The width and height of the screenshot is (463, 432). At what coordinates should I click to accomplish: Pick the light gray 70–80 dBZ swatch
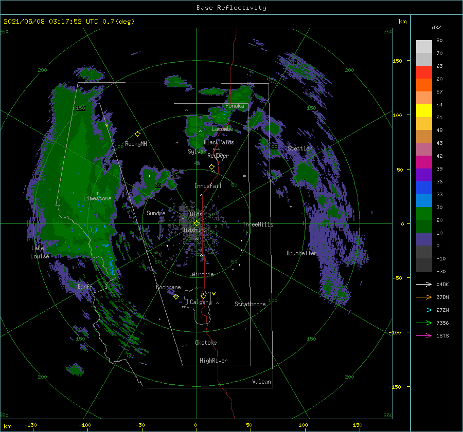(x=424, y=47)
